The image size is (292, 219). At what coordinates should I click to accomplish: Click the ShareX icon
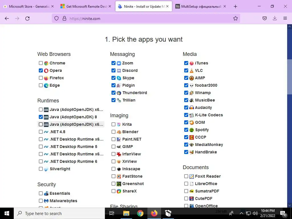(x=119, y=191)
